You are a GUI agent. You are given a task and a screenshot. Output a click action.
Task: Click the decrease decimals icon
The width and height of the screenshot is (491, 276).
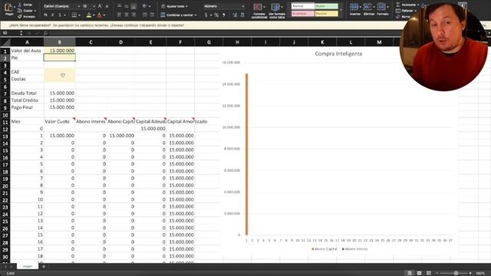point(242,15)
